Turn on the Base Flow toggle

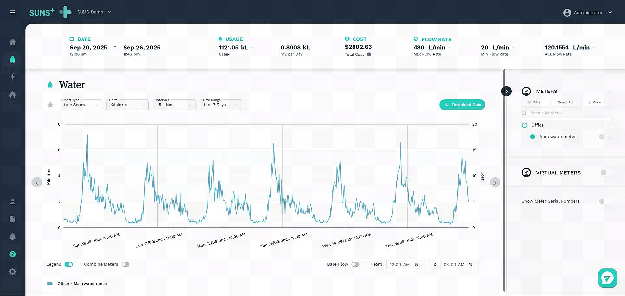tap(355, 264)
